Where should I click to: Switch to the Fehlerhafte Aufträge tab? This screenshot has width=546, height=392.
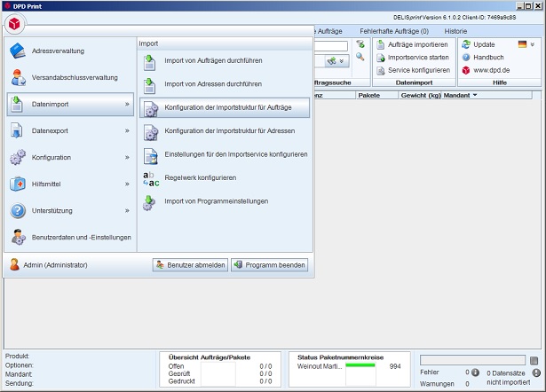(393, 31)
